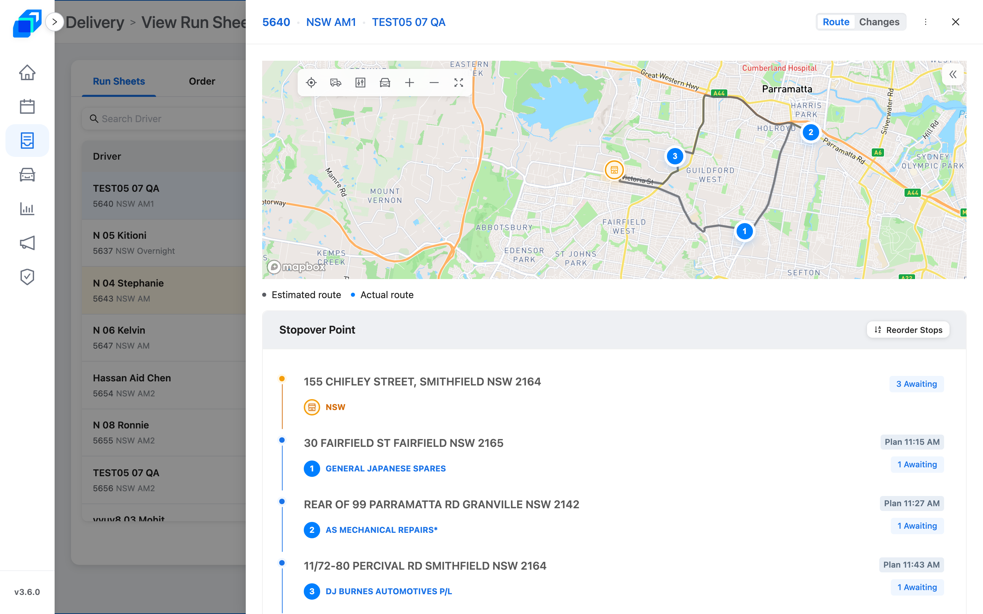Select driver row N 06 Kelvin
Viewport: 983px width, 614px height.
(x=164, y=337)
